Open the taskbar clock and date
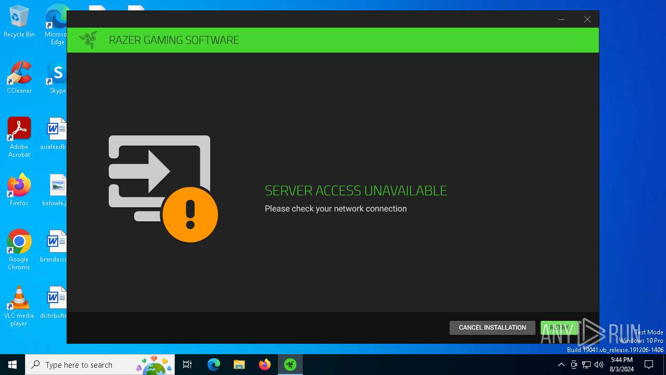 pyautogui.click(x=621, y=365)
